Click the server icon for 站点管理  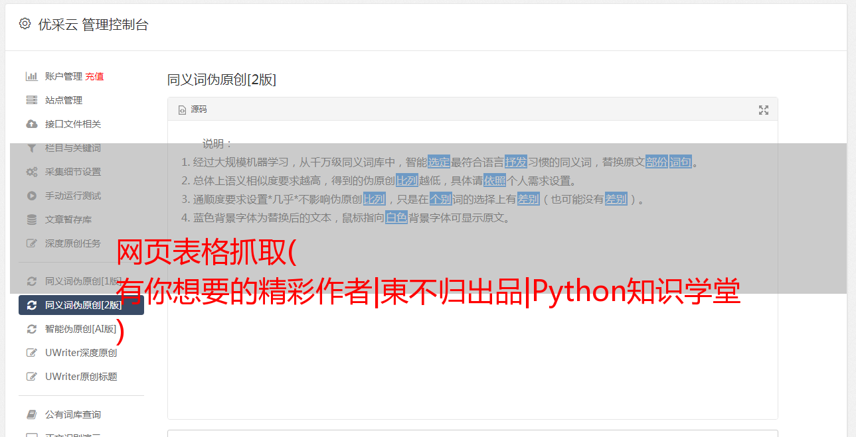pyautogui.click(x=31, y=100)
